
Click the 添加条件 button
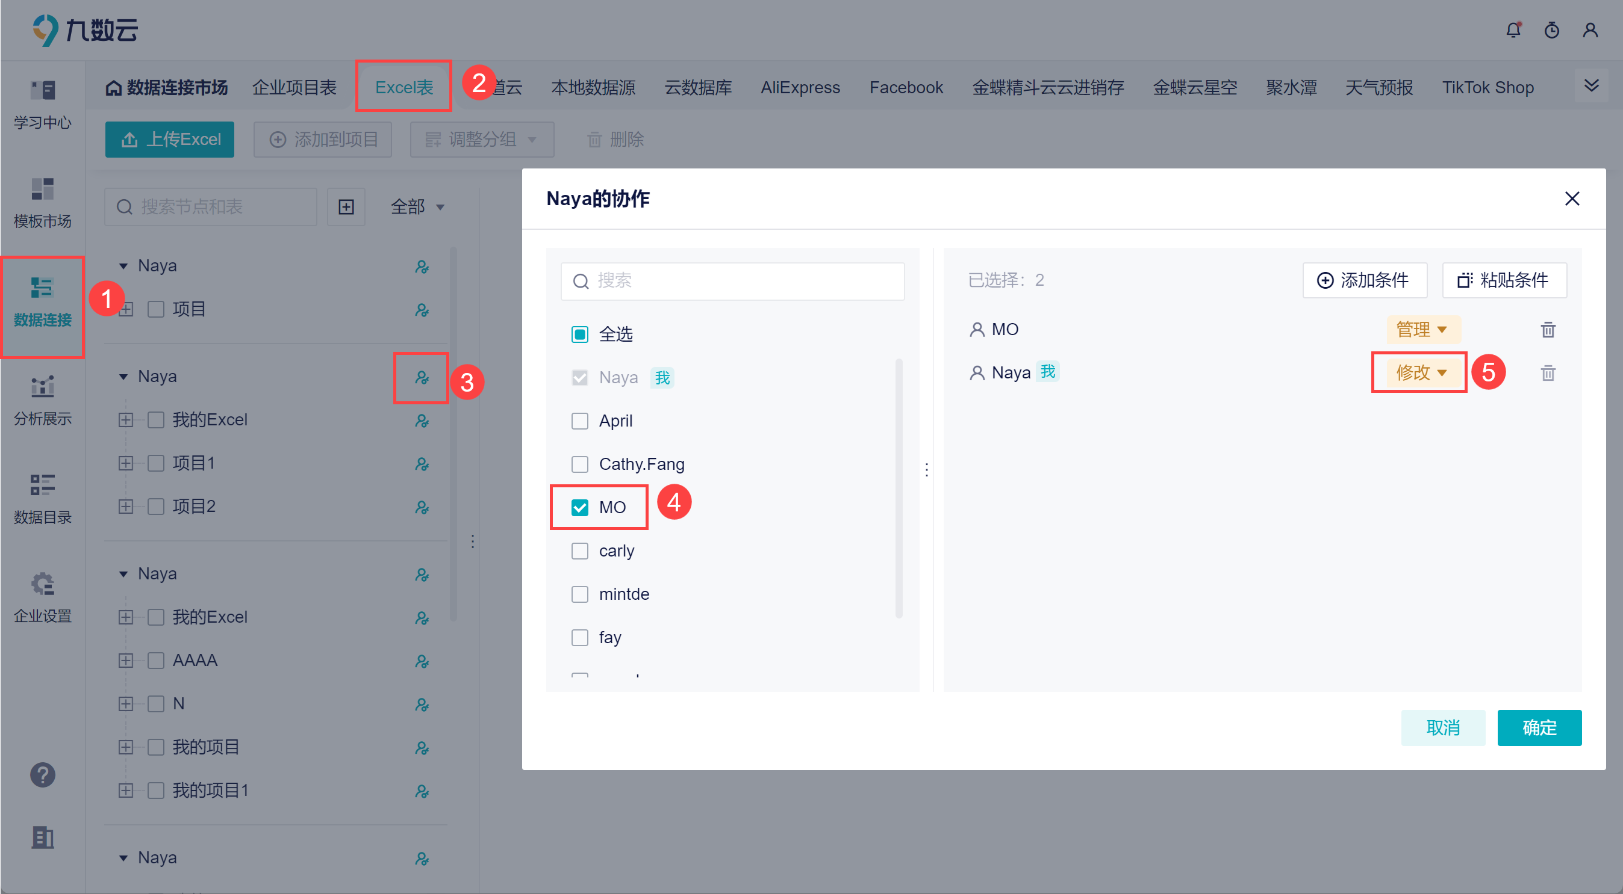(1364, 280)
